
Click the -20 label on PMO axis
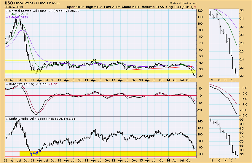point(200,110)
